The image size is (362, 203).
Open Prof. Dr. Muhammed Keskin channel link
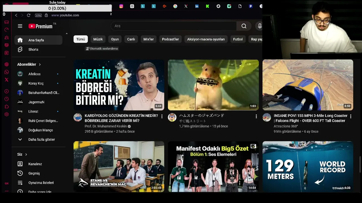pos(106,126)
